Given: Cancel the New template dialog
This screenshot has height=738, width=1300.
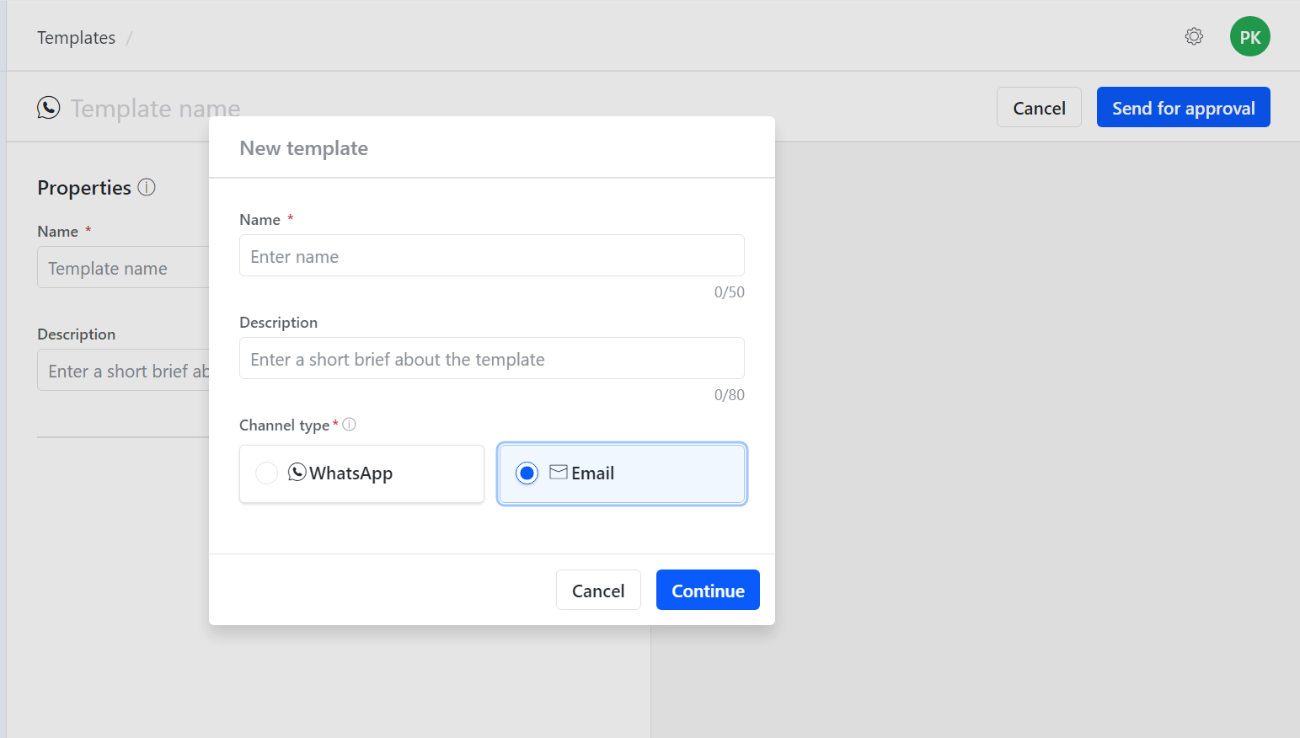Looking at the screenshot, I should (598, 590).
